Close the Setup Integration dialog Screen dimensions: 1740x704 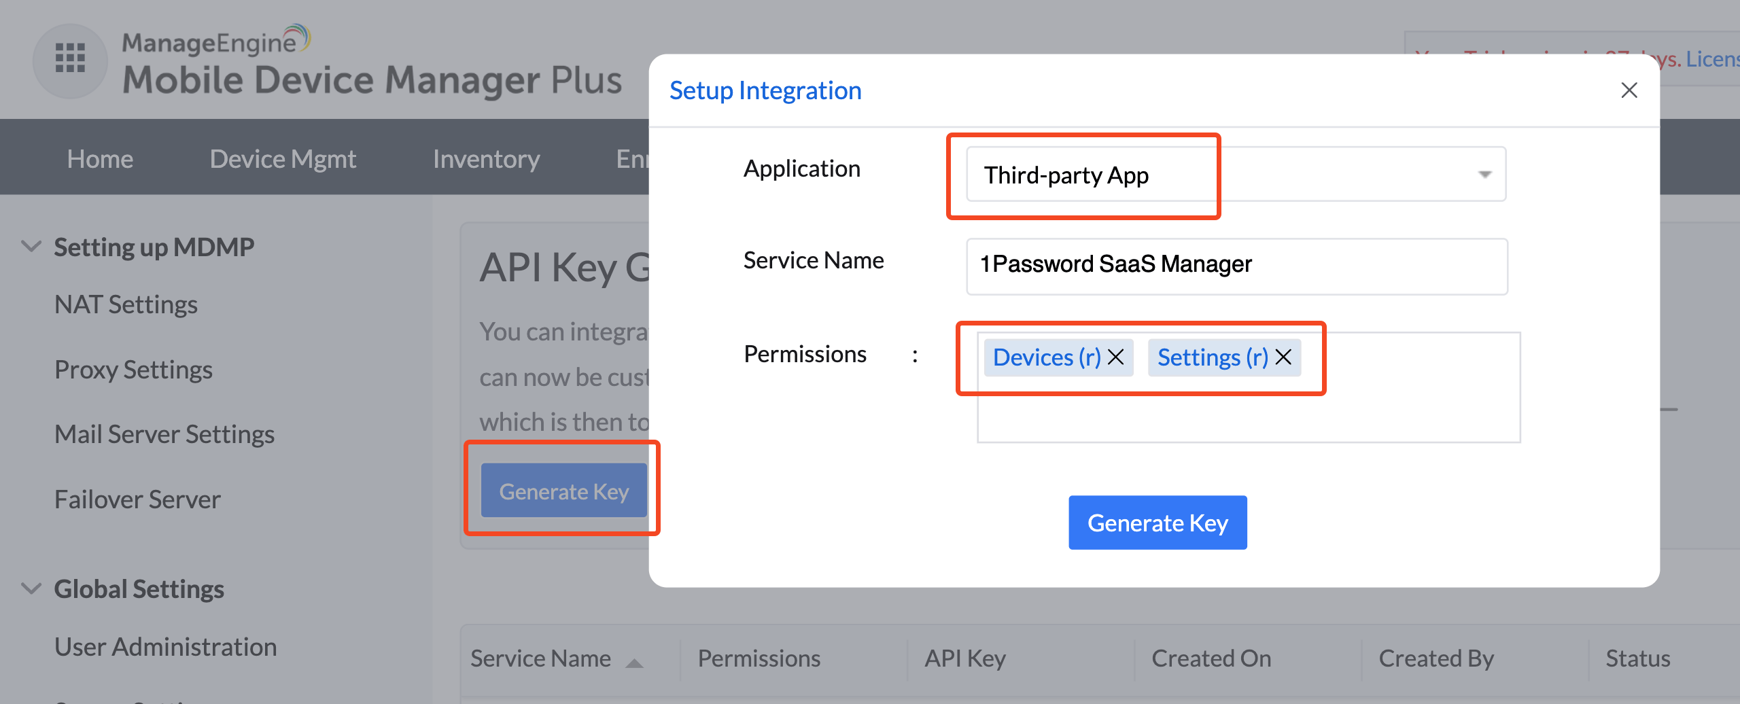(x=1629, y=90)
